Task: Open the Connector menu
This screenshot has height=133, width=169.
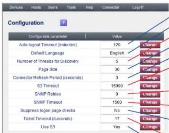Action: [111, 8]
